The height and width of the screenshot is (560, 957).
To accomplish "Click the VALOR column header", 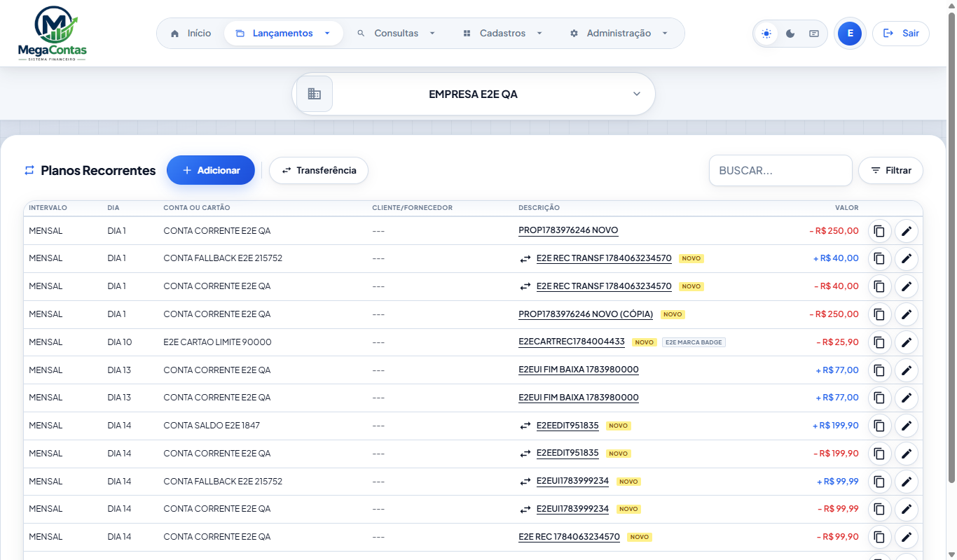I will coord(846,208).
